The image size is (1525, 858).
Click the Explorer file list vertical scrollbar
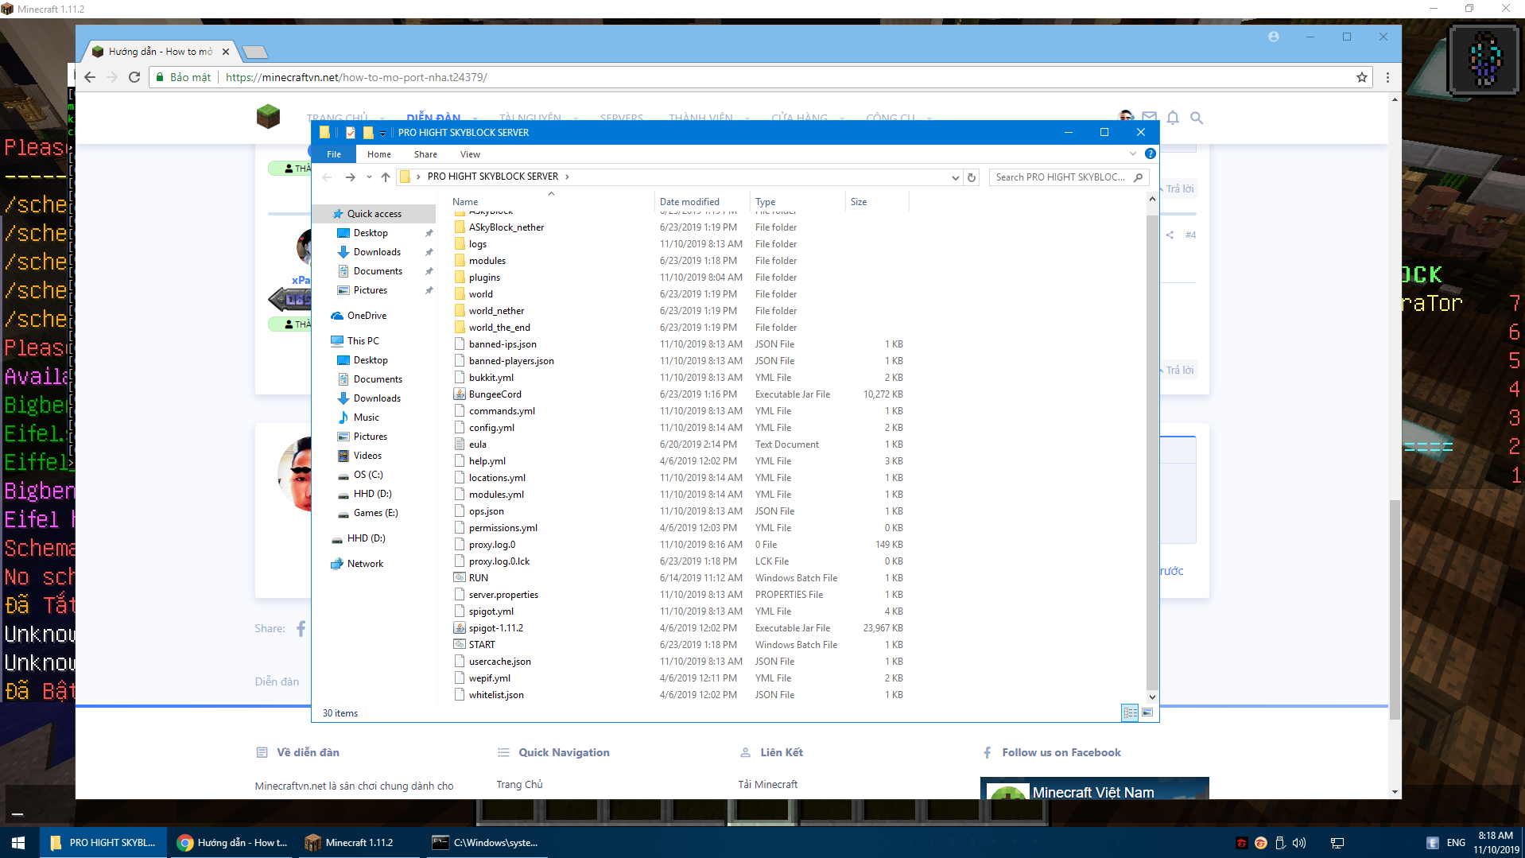(x=1151, y=445)
